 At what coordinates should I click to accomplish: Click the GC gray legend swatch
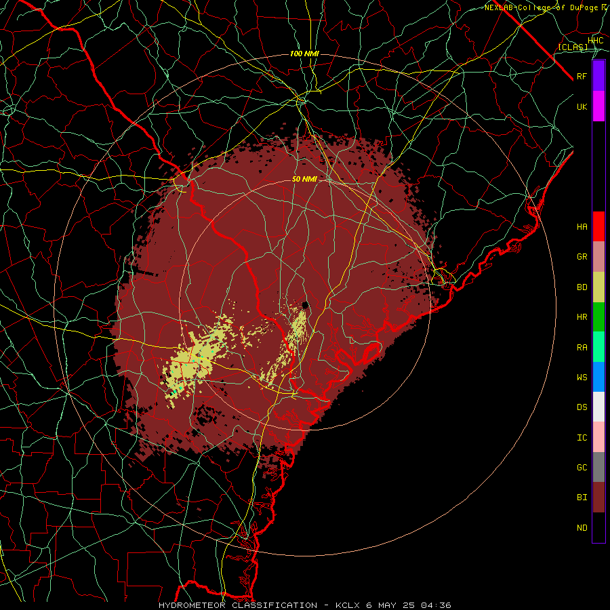point(598,467)
